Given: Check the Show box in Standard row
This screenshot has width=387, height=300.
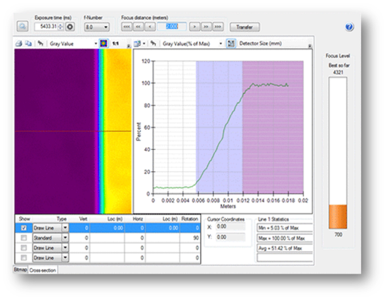Looking at the screenshot, I should [23, 238].
